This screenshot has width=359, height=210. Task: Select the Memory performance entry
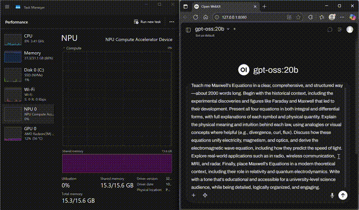click(x=29, y=56)
